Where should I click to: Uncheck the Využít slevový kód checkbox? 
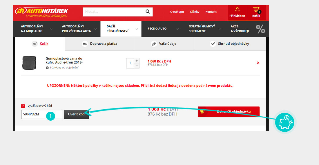(x=23, y=106)
